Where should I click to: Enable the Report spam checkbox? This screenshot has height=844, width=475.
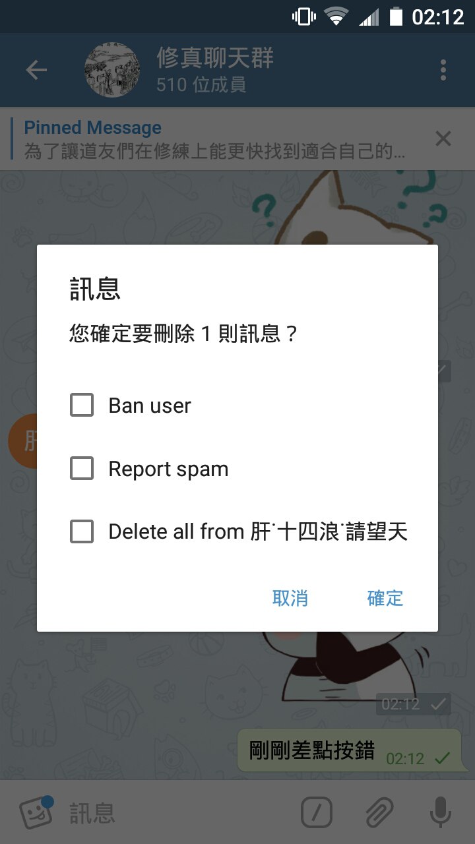82,468
